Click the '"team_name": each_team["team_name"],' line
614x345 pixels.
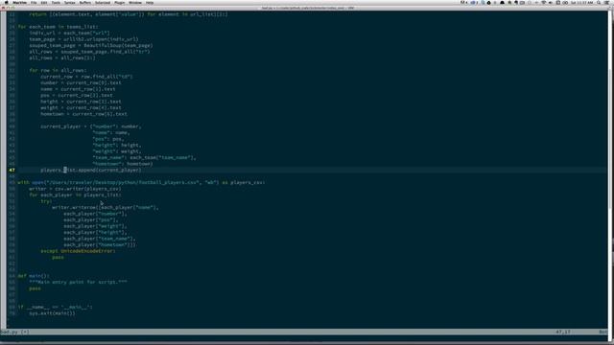(144, 157)
